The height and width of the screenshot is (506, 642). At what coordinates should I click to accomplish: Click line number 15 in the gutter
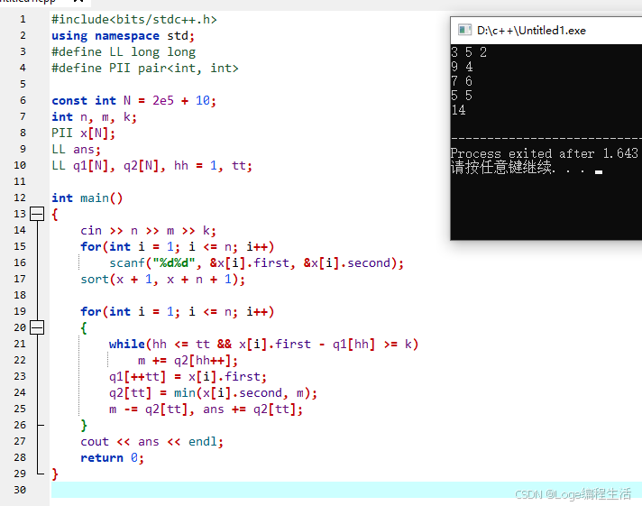[20, 246]
